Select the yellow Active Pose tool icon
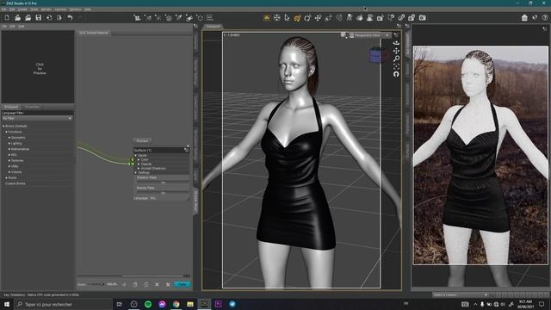551x310 pixels. (267, 17)
